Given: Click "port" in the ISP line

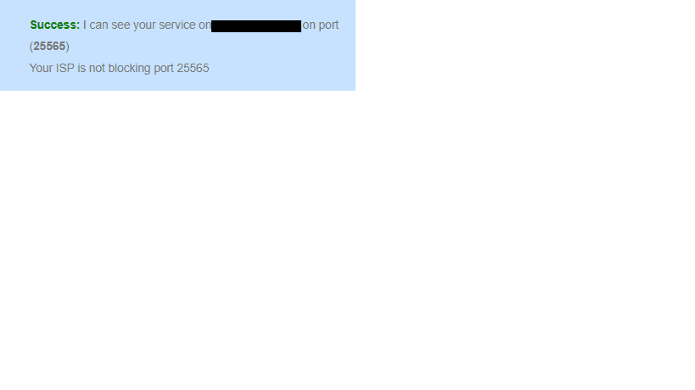Looking at the screenshot, I should [x=164, y=69].
